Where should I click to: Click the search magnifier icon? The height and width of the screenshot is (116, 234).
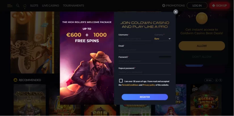pos(18,5)
